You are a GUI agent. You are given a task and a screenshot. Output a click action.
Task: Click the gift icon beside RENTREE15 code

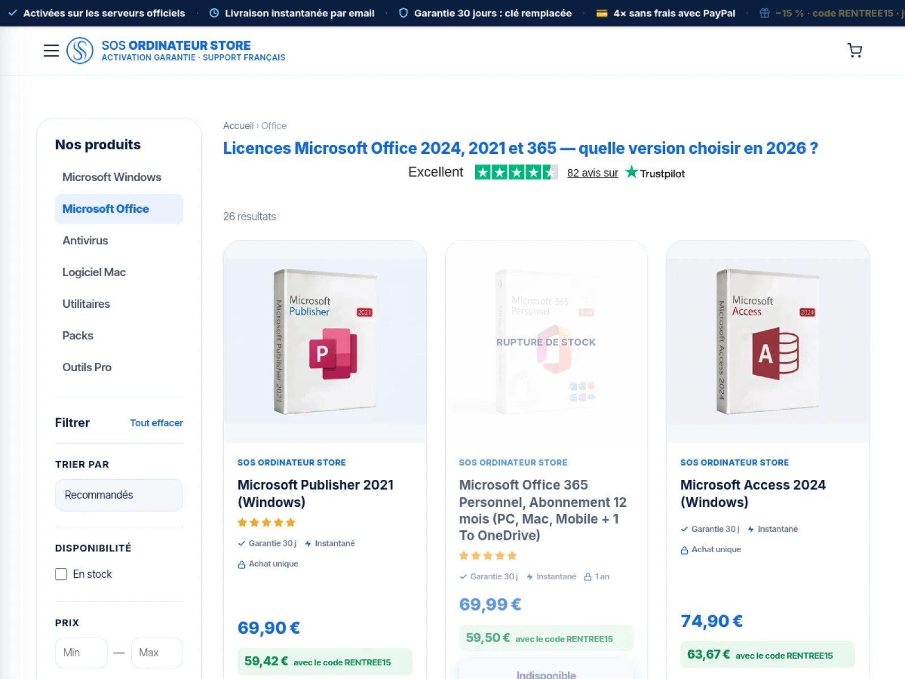[x=765, y=13]
